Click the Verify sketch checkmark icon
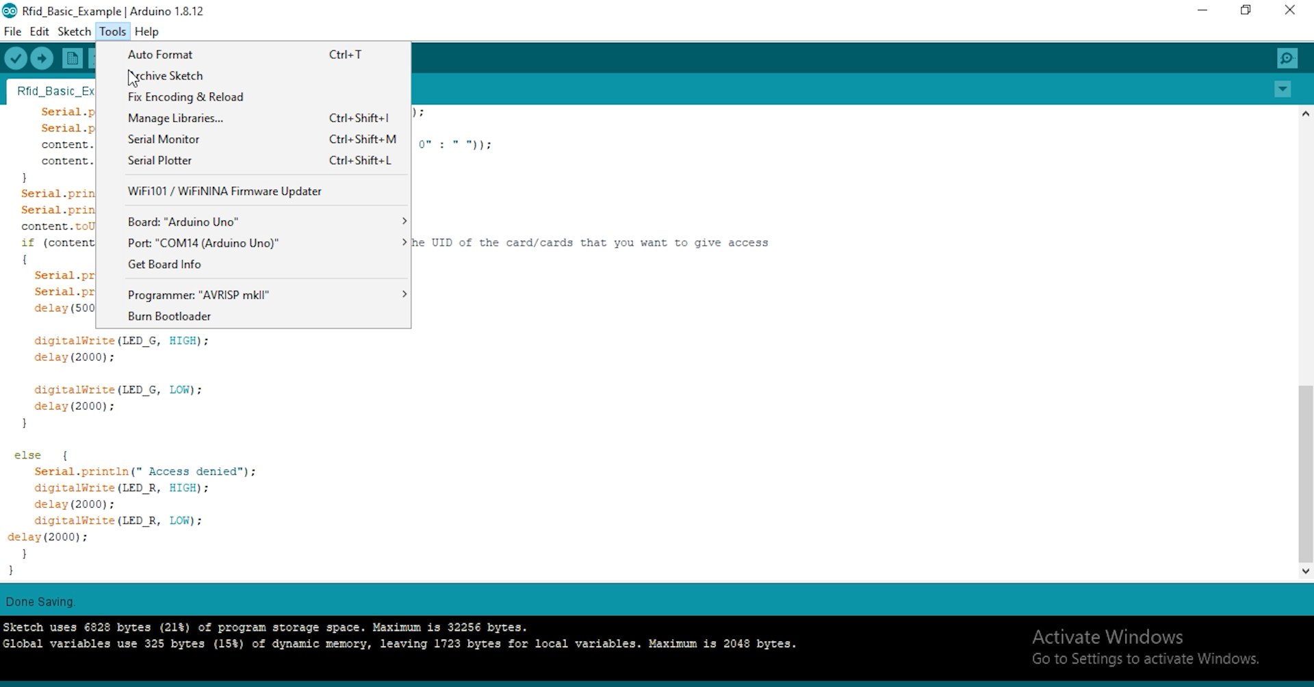This screenshot has width=1314, height=687. 16,59
